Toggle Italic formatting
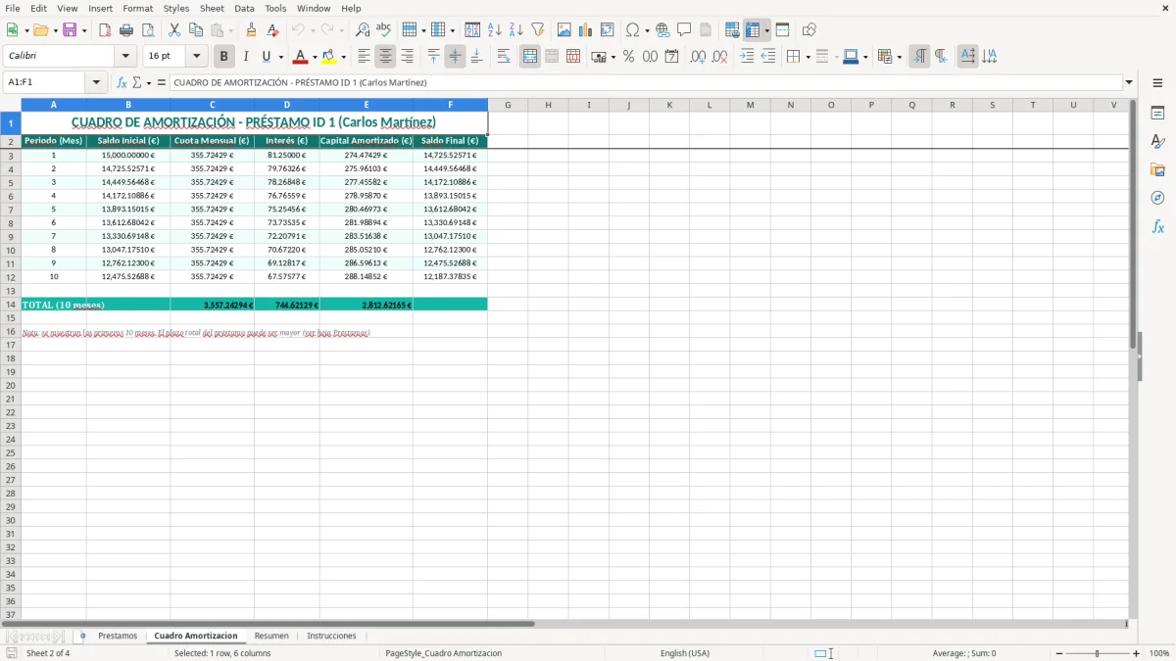Viewport: 1176px width, 661px height. (246, 57)
